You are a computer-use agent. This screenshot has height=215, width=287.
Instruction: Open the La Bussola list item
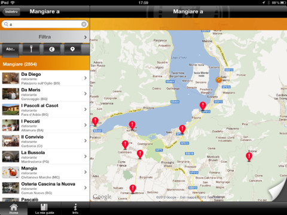click(45, 156)
